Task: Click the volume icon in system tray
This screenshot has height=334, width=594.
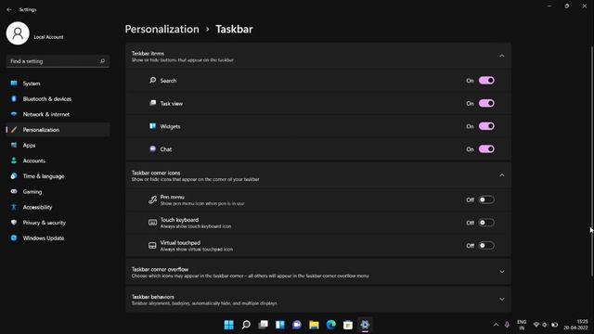Action: coord(545,325)
